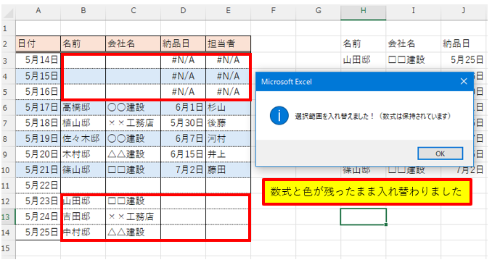Click the active selected cell H13
This screenshot has height=265, width=492.
click(364, 216)
